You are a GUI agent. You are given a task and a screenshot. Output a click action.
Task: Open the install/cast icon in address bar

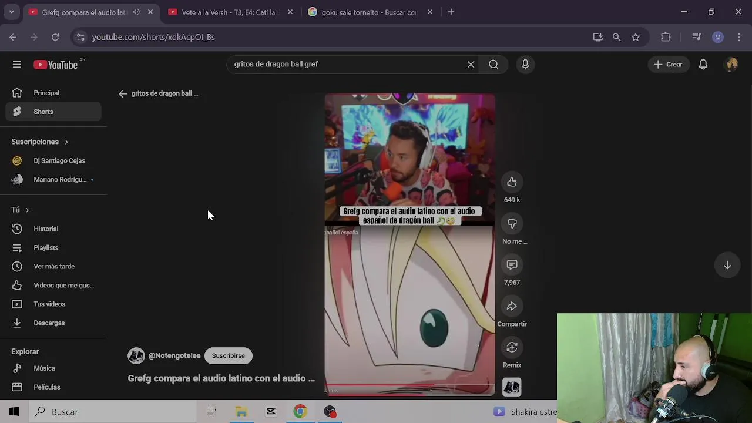598,37
